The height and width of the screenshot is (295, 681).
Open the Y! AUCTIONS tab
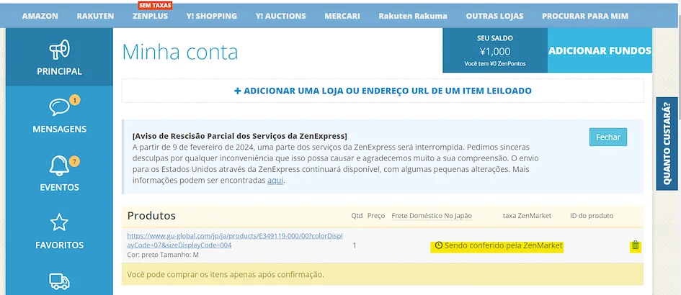[x=280, y=16]
